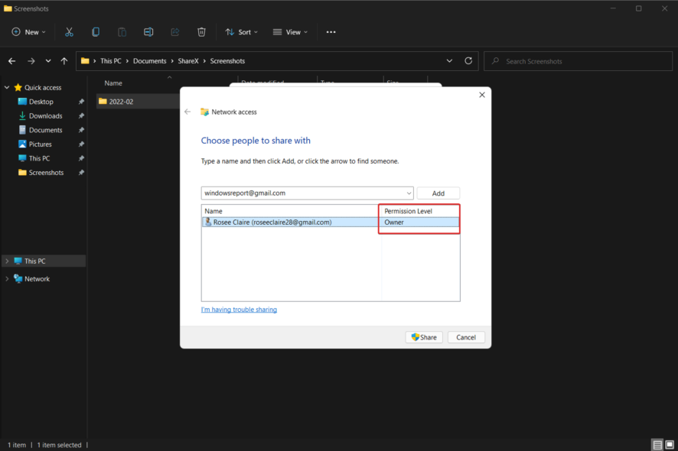
Task: Select the Cut tool in the toolbar
Action: 69,31
